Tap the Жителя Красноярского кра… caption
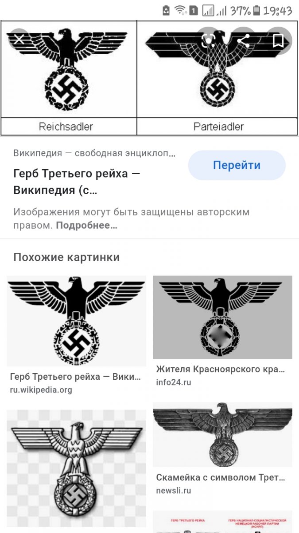 (221, 369)
